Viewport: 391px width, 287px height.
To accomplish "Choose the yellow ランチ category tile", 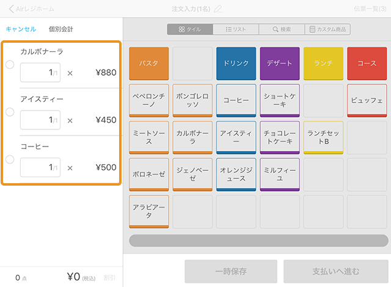I will [x=323, y=64].
